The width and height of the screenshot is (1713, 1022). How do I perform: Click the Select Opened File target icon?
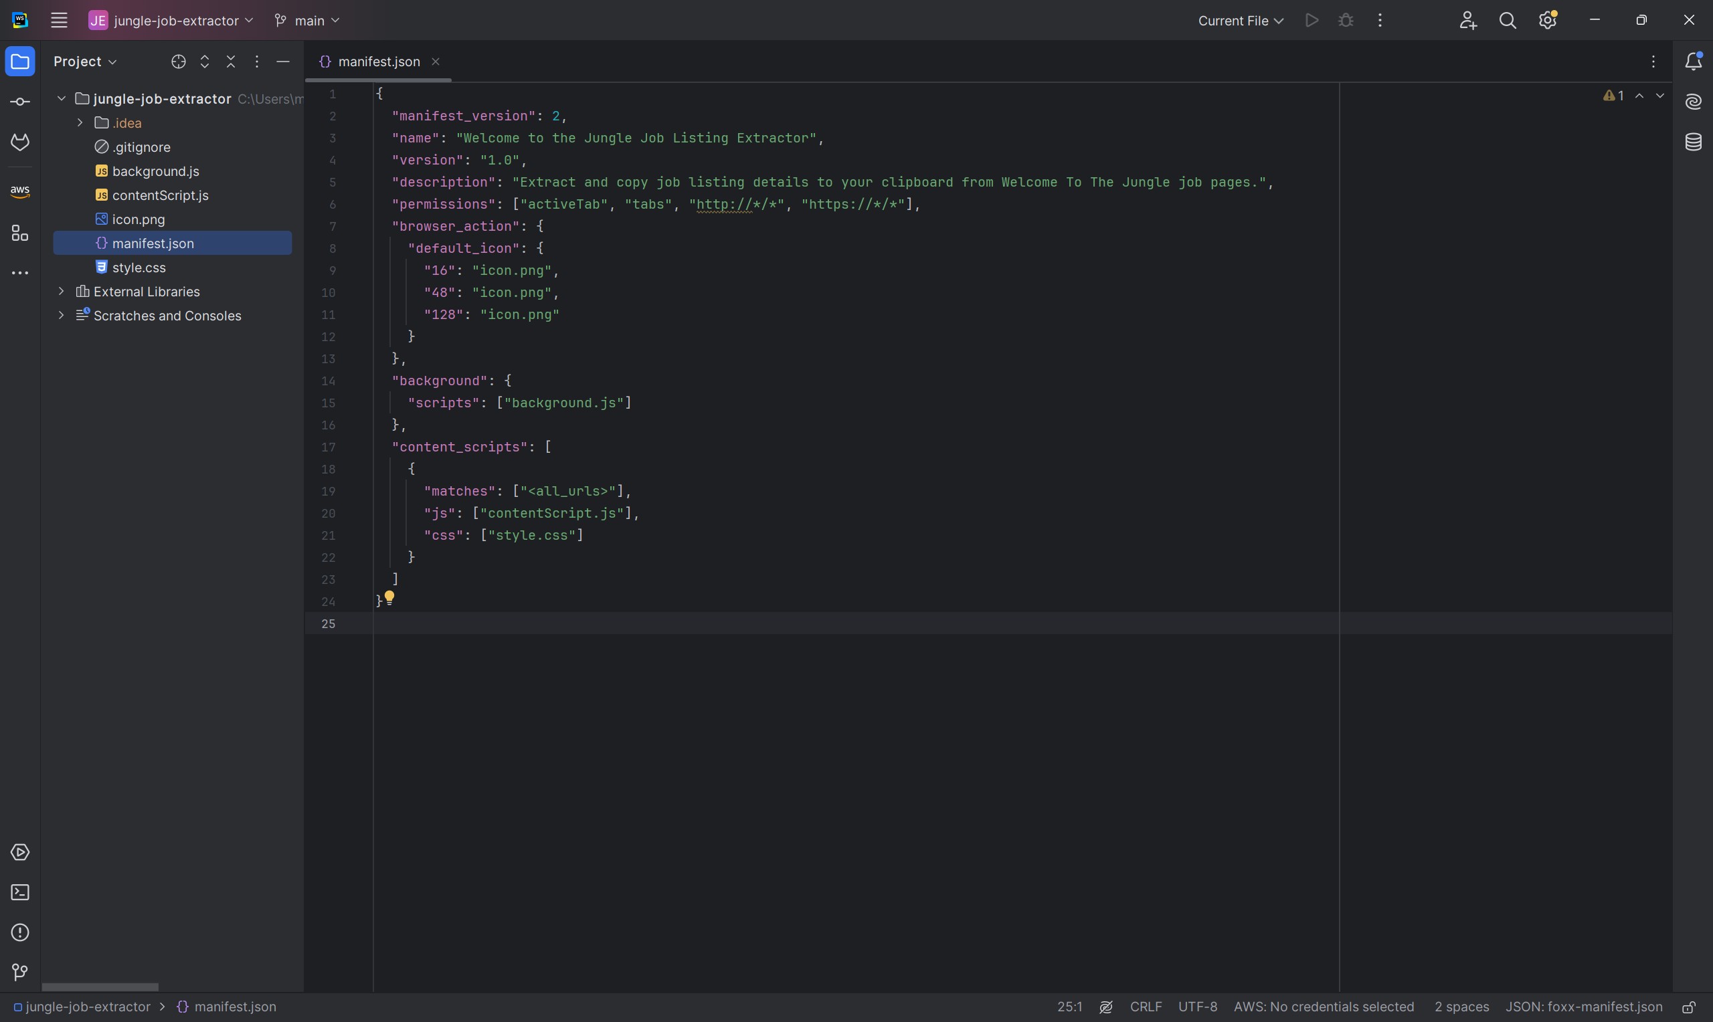tap(179, 62)
